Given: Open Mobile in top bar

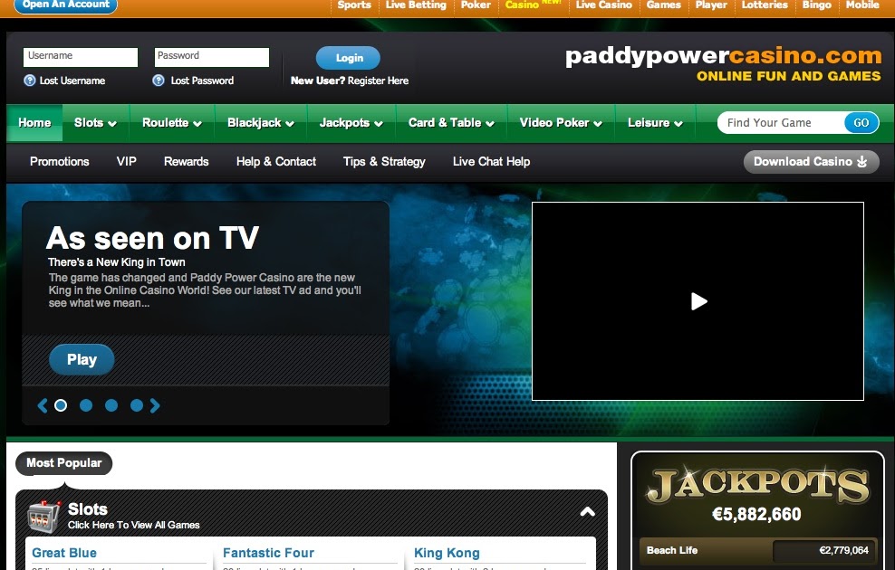Looking at the screenshot, I should click(861, 5).
